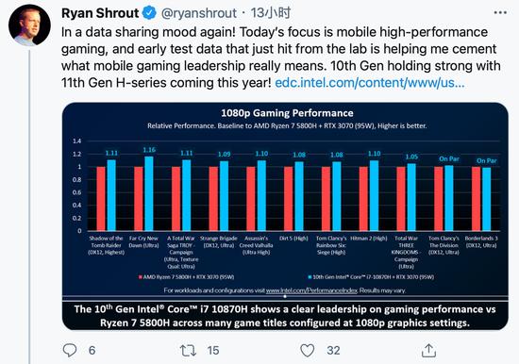Click the 13-hour timestamp
The height and width of the screenshot is (364, 519).
click(271, 13)
